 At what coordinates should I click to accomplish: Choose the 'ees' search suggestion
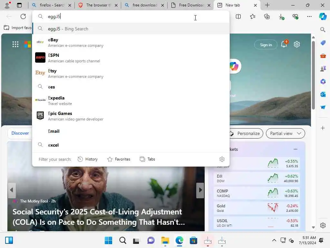tap(131, 87)
